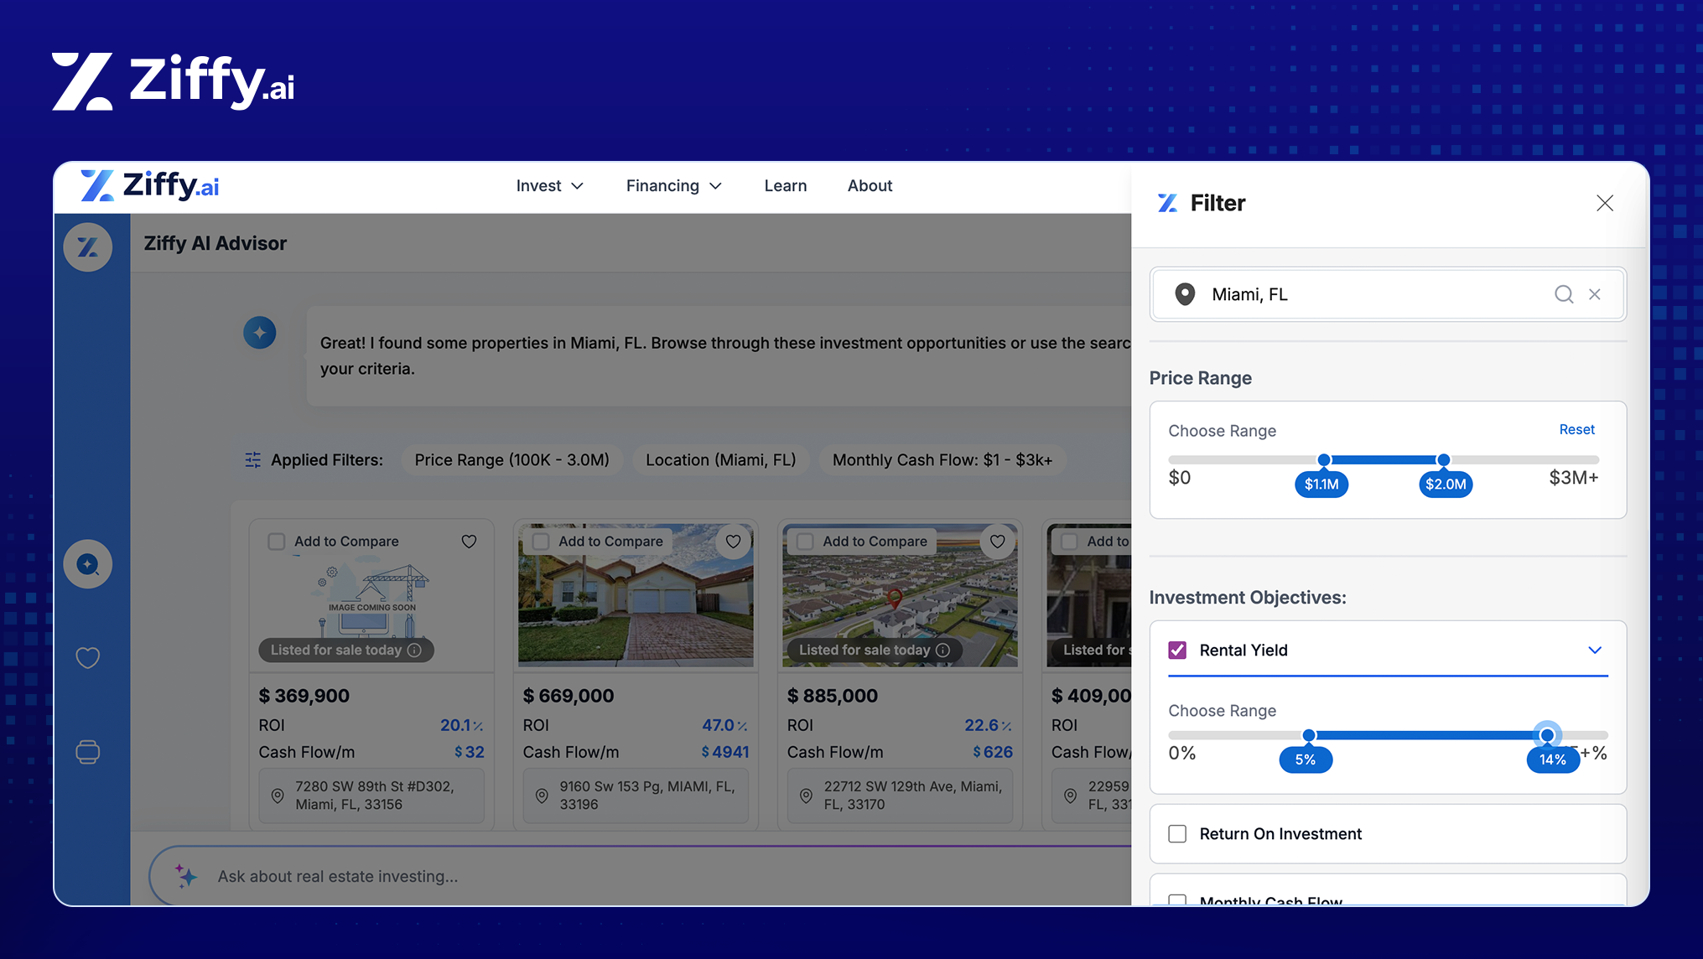Viewport: 1703px width, 959px height.
Task: Open favorites heart icon in sidebar
Action: point(88,658)
